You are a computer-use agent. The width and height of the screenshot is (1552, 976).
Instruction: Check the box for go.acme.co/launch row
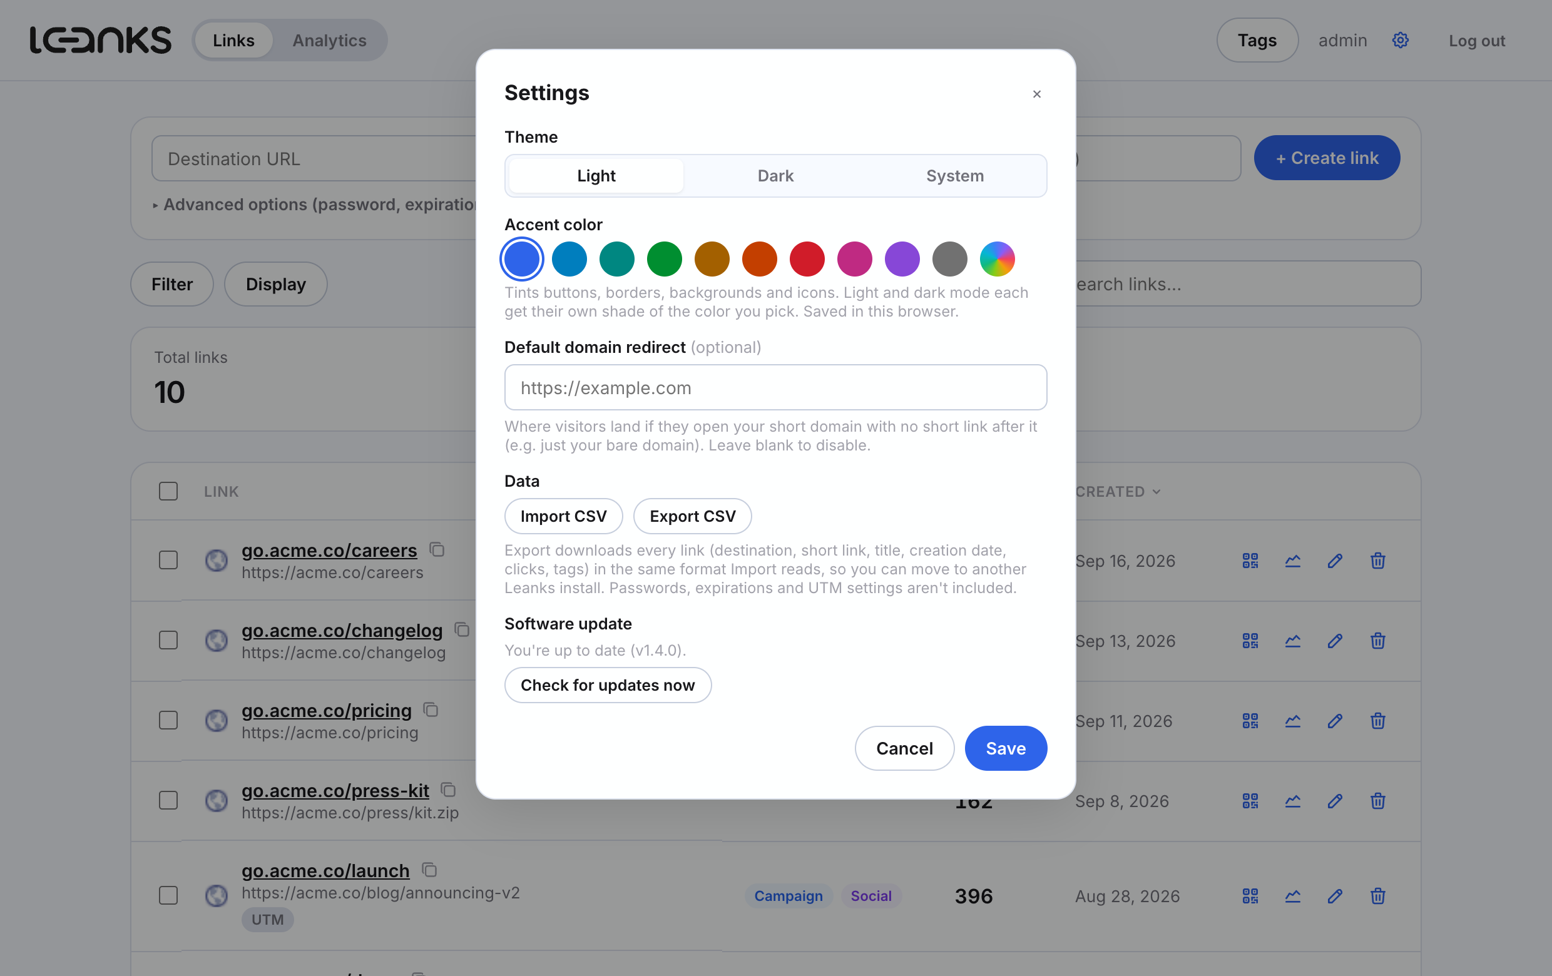point(168,895)
